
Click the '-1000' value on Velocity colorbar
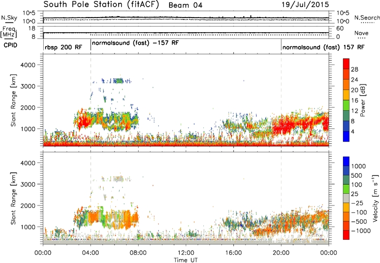361,231
